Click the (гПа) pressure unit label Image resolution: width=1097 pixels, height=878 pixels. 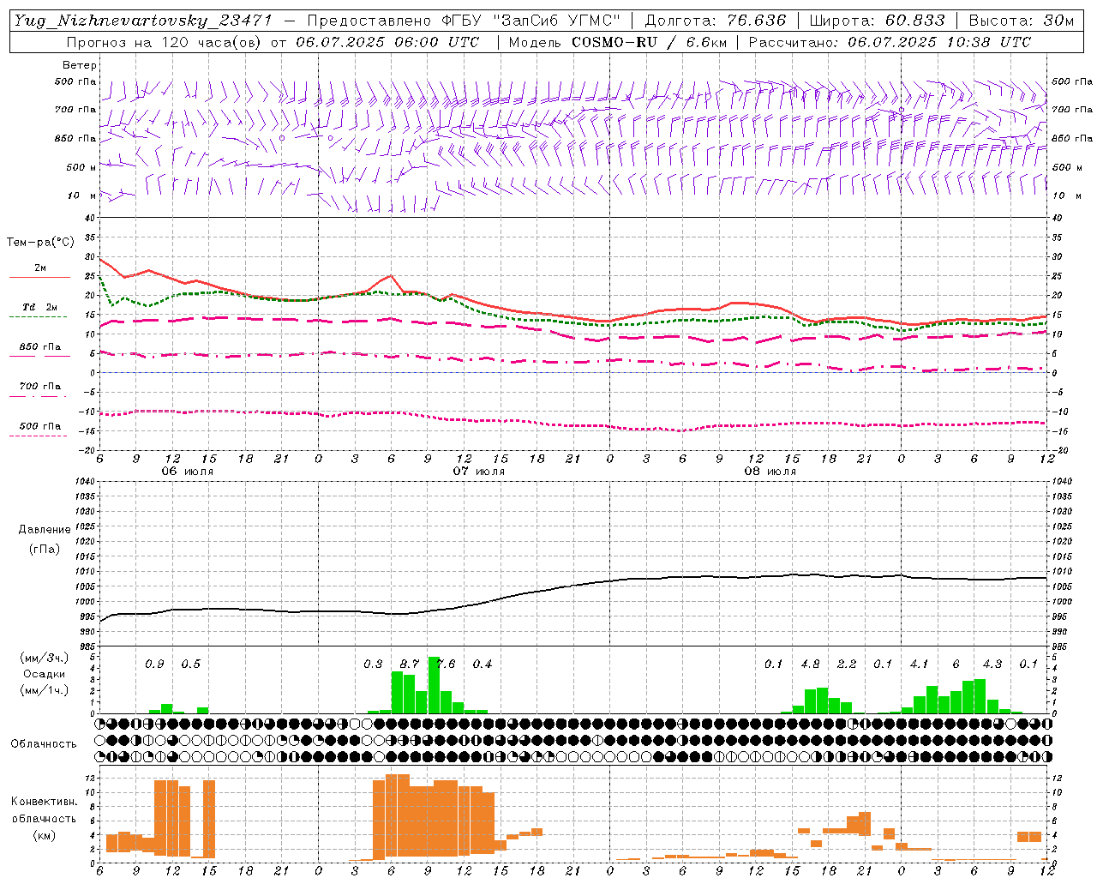pyautogui.click(x=45, y=549)
